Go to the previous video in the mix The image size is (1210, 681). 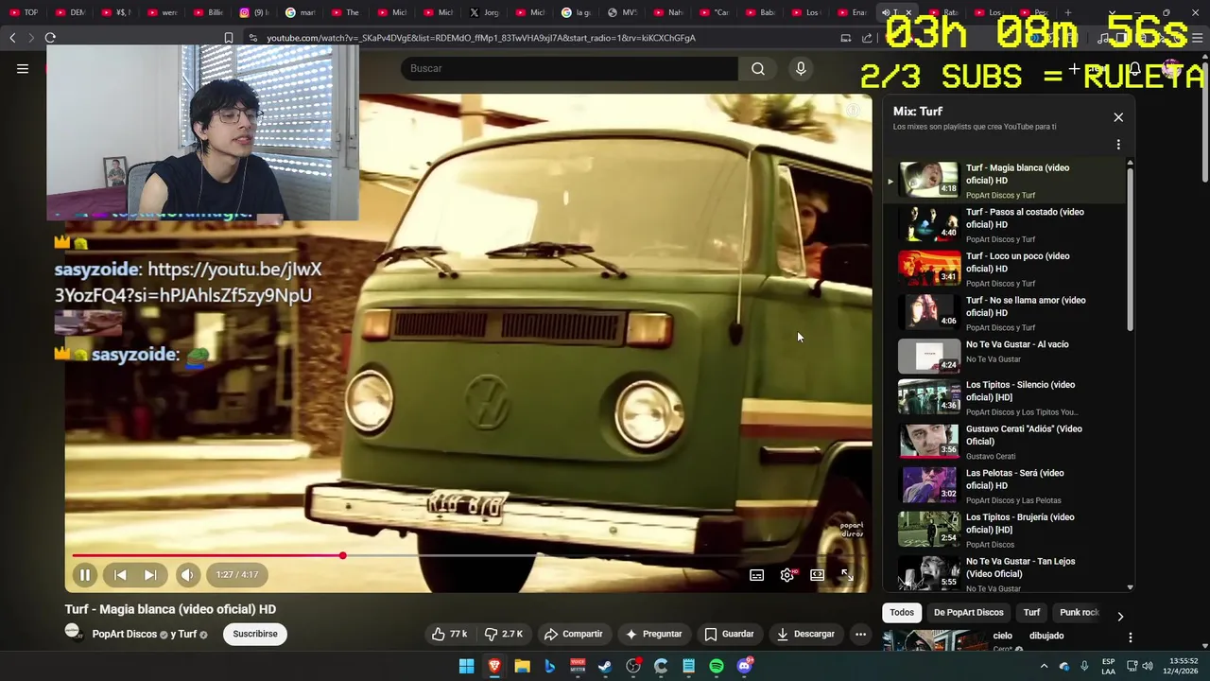(120, 574)
